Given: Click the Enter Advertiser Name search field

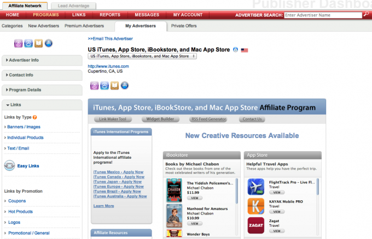Looking at the screenshot, I should click(323, 15).
